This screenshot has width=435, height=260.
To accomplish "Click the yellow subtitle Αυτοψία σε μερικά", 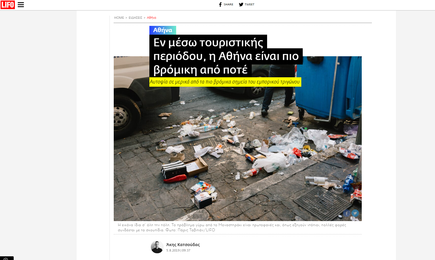I will (225, 82).
